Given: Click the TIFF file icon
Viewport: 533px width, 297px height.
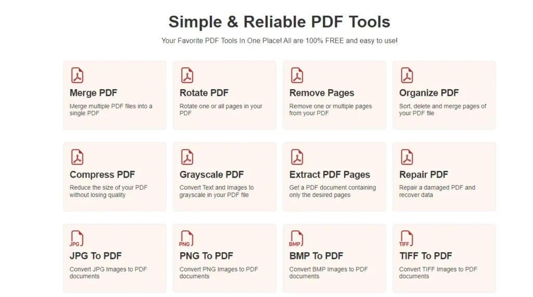Looking at the screenshot, I should click(x=406, y=239).
